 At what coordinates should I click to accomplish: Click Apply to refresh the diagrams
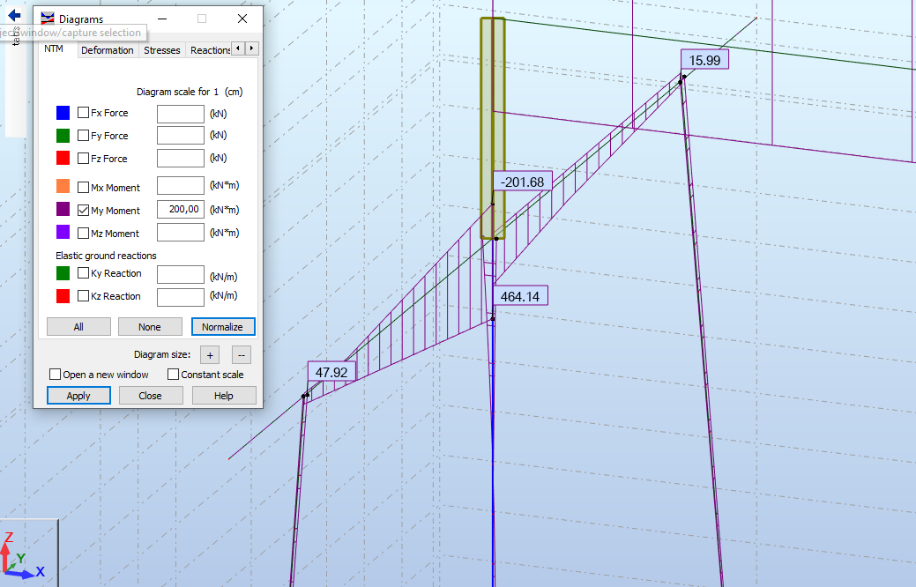click(78, 395)
